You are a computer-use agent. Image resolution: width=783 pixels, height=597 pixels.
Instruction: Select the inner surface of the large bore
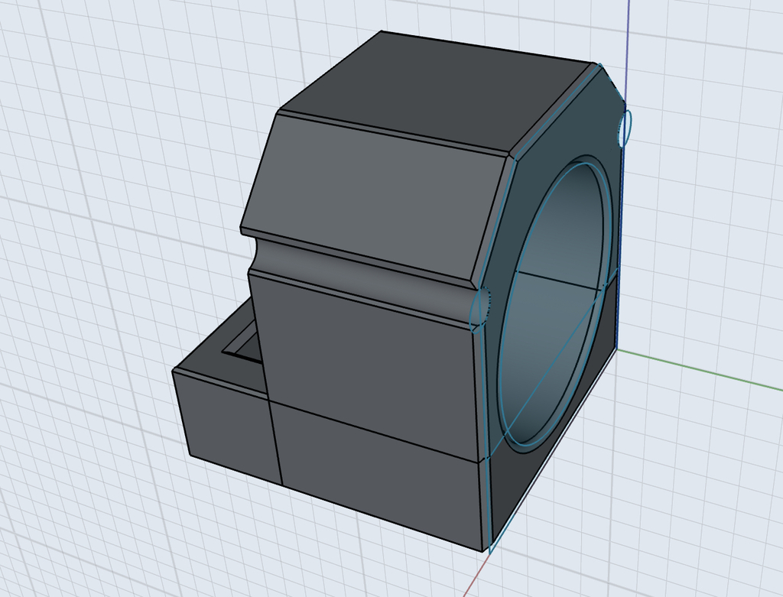click(562, 229)
